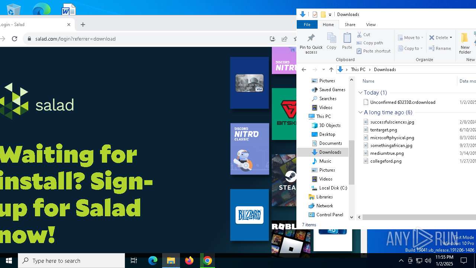Click the Blizzard gift card thumbnail
This screenshot has width=476, height=268.
[x=250, y=215]
